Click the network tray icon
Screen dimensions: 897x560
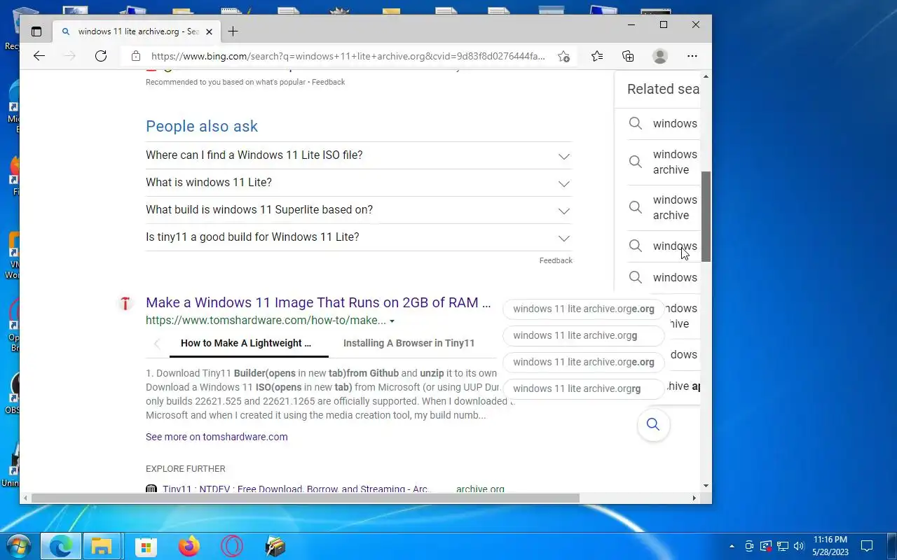coord(782,546)
